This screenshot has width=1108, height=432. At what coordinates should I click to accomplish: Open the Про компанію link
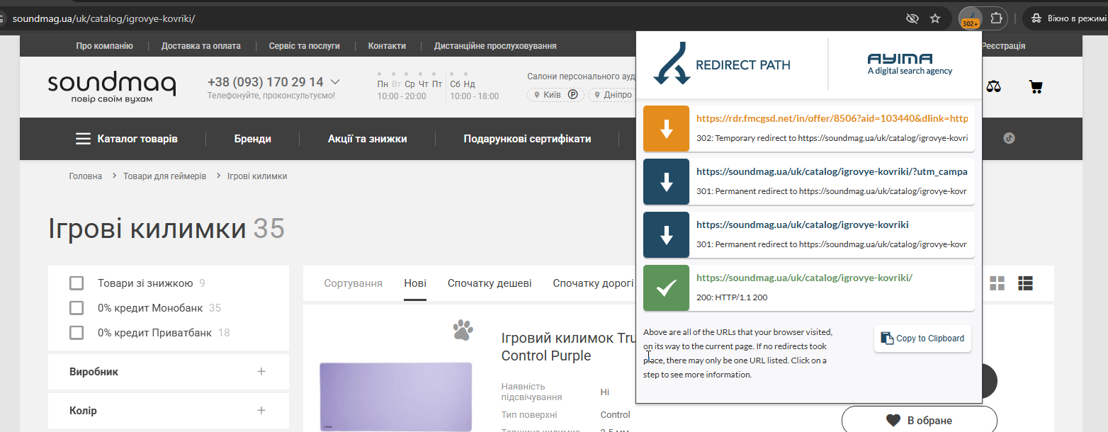point(105,46)
